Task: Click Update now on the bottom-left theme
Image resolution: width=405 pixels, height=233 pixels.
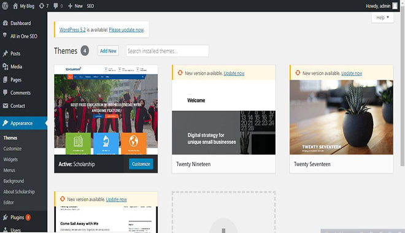Action: point(117,199)
